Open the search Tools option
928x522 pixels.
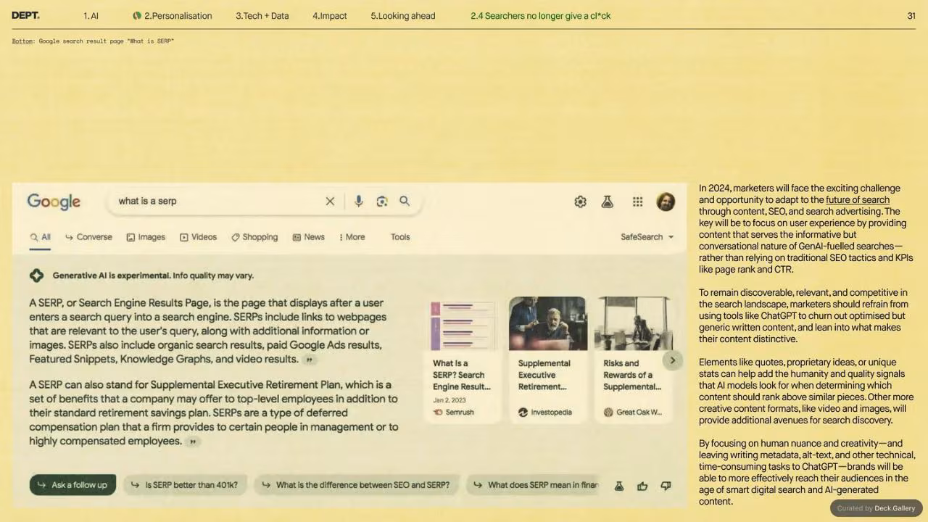coord(400,237)
